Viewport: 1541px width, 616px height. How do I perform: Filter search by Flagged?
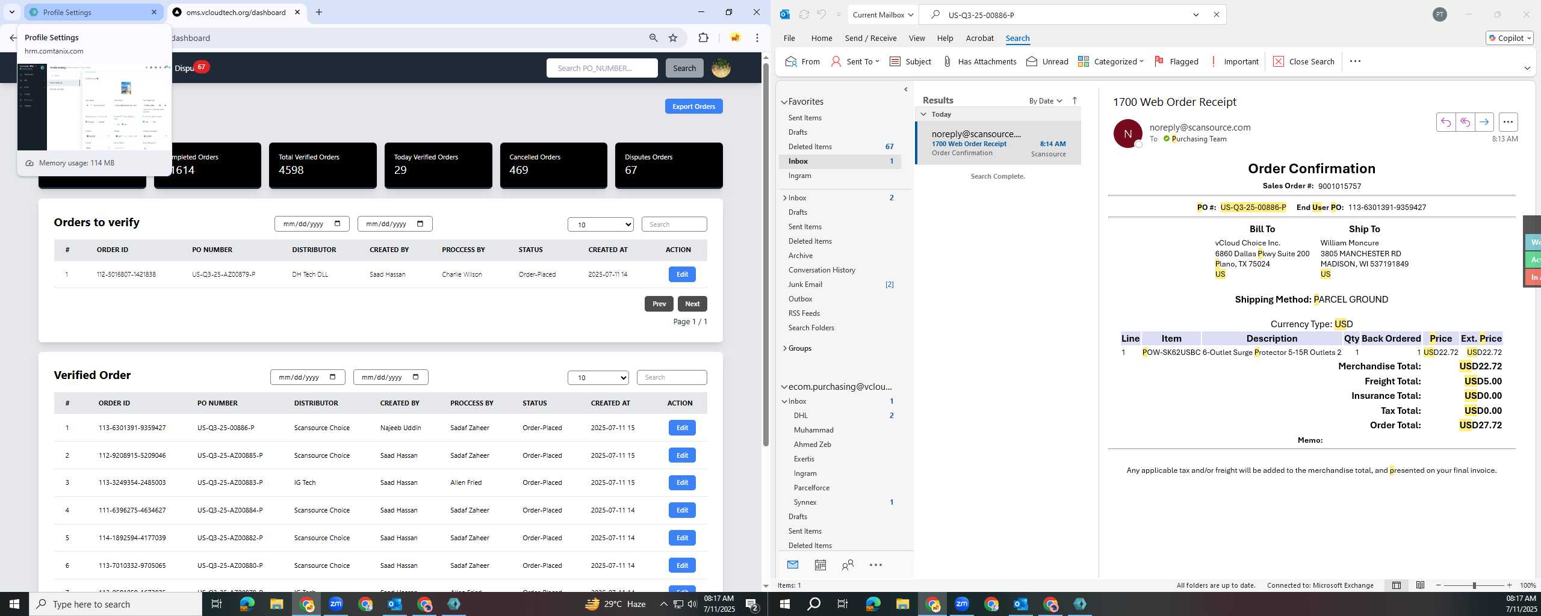1176,61
